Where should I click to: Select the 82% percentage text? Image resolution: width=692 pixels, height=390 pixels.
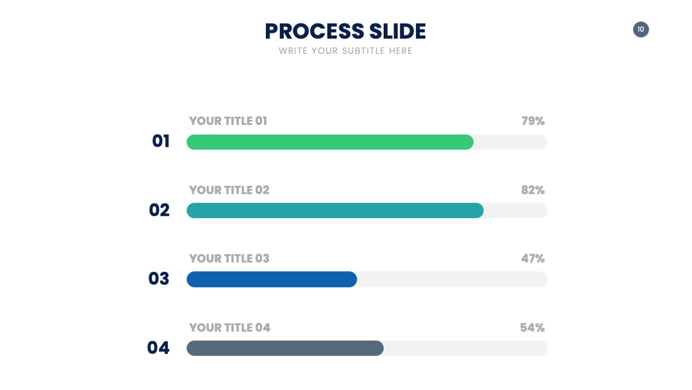coord(532,190)
